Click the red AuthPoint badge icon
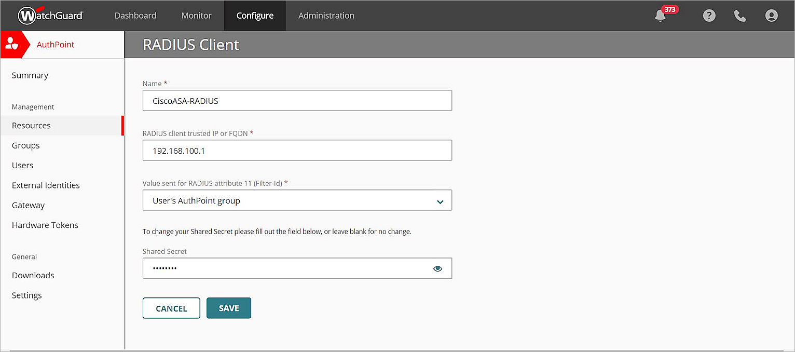This screenshot has height=352, width=795. [11, 44]
